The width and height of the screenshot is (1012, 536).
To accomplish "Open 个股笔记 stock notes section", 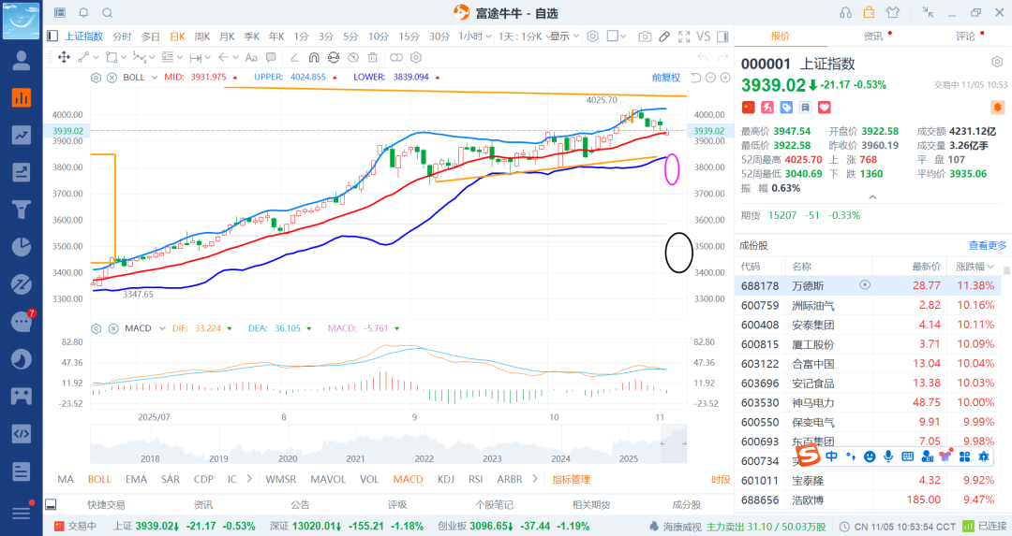I will [x=495, y=505].
